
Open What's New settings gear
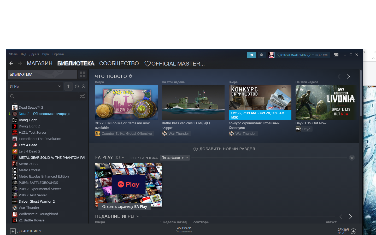click(131, 76)
